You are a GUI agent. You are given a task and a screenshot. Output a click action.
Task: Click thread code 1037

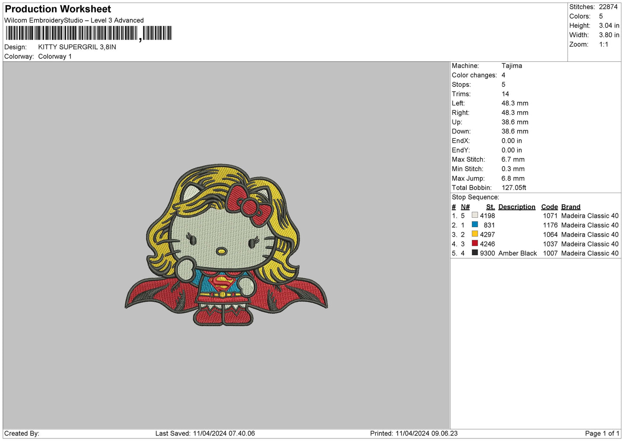coord(550,244)
